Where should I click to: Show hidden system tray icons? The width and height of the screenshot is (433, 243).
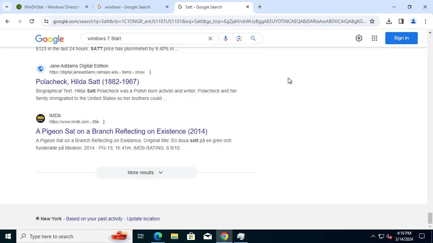pyautogui.click(x=373, y=236)
